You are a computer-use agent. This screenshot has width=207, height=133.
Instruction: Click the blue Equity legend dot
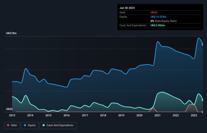coord(25,125)
